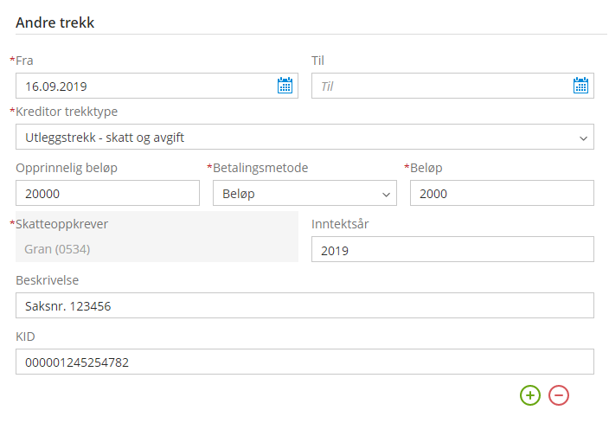The width and height of the screenshot is (609, 423).
Task: Open the calendar picker for Til date
Action: point(580,86)
